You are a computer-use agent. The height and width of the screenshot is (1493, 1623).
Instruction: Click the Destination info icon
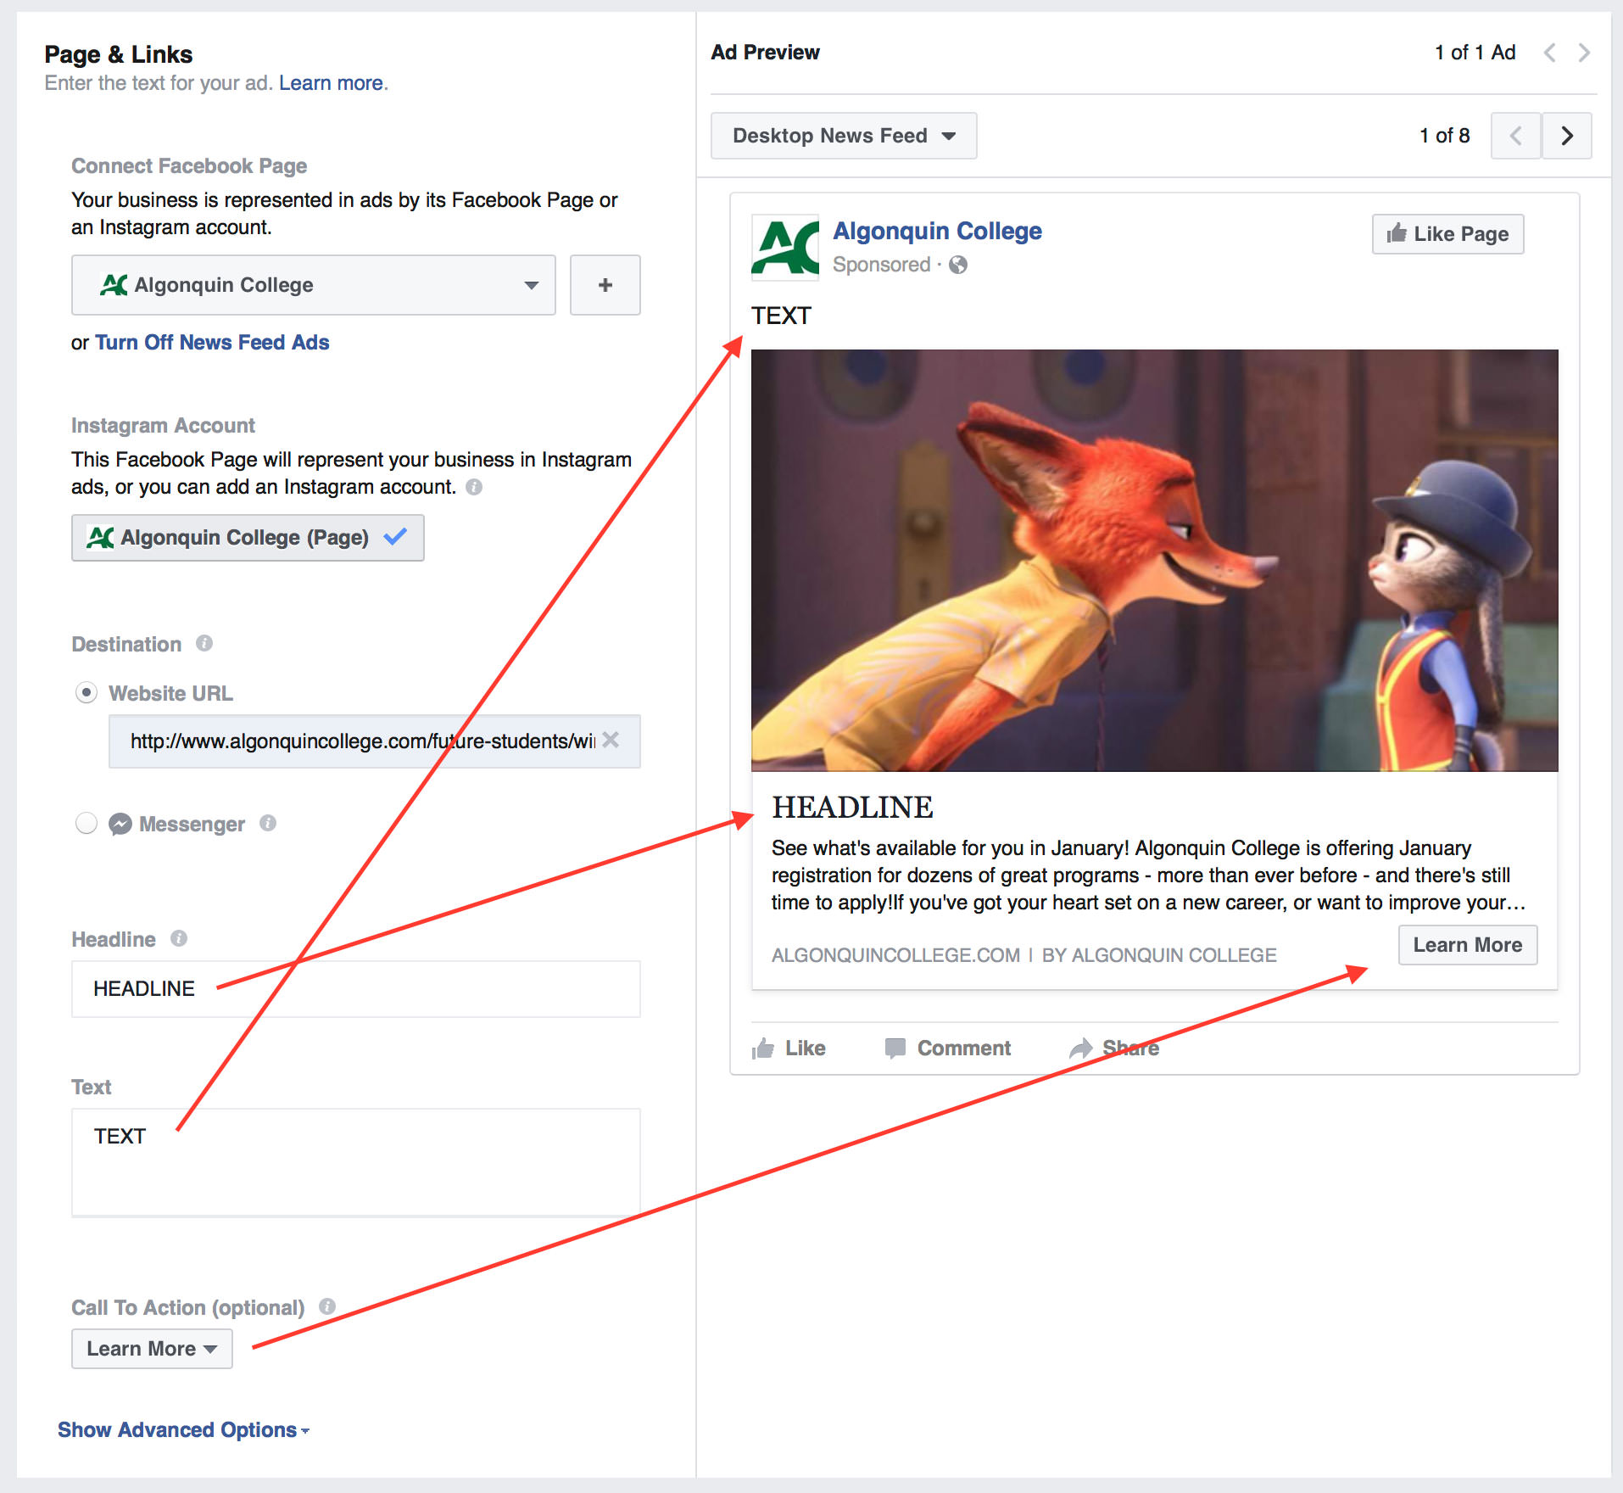click(x=204, y=643)
